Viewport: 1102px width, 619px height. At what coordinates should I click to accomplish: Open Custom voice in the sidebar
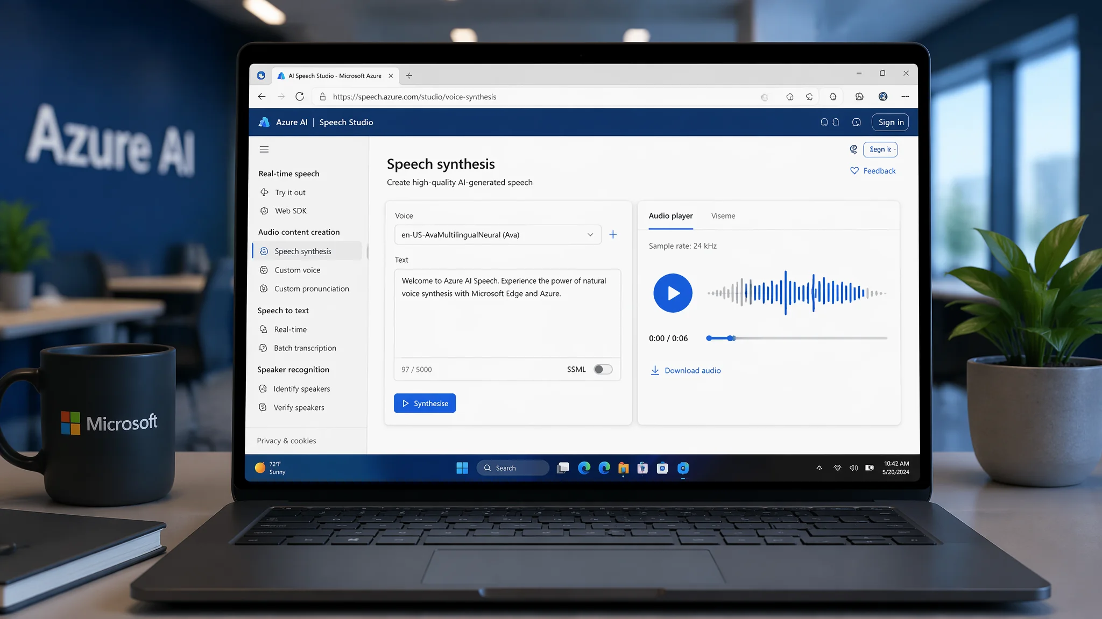pos(297,270)
